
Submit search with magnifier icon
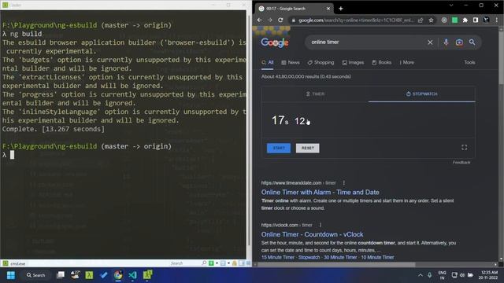tap(472, 42)
